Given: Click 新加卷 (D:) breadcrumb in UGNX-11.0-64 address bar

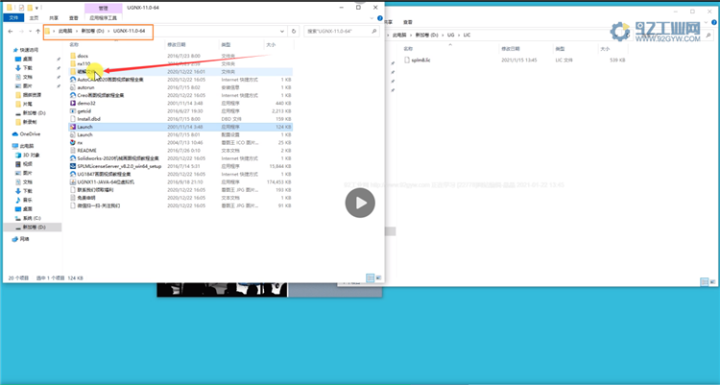Looking at the screenshot, I should pyautogui.click(x=93, y=32).
